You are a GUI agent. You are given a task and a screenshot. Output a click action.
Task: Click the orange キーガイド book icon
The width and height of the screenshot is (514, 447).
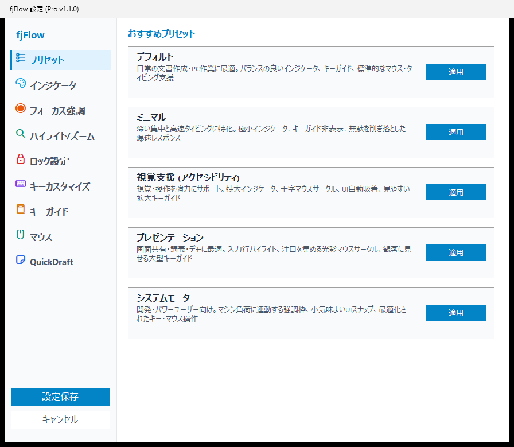click(20, 209)
